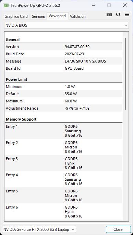Switch to the Graphics Card tab
The image size is (133, 235).
click(x=16, y=16)
